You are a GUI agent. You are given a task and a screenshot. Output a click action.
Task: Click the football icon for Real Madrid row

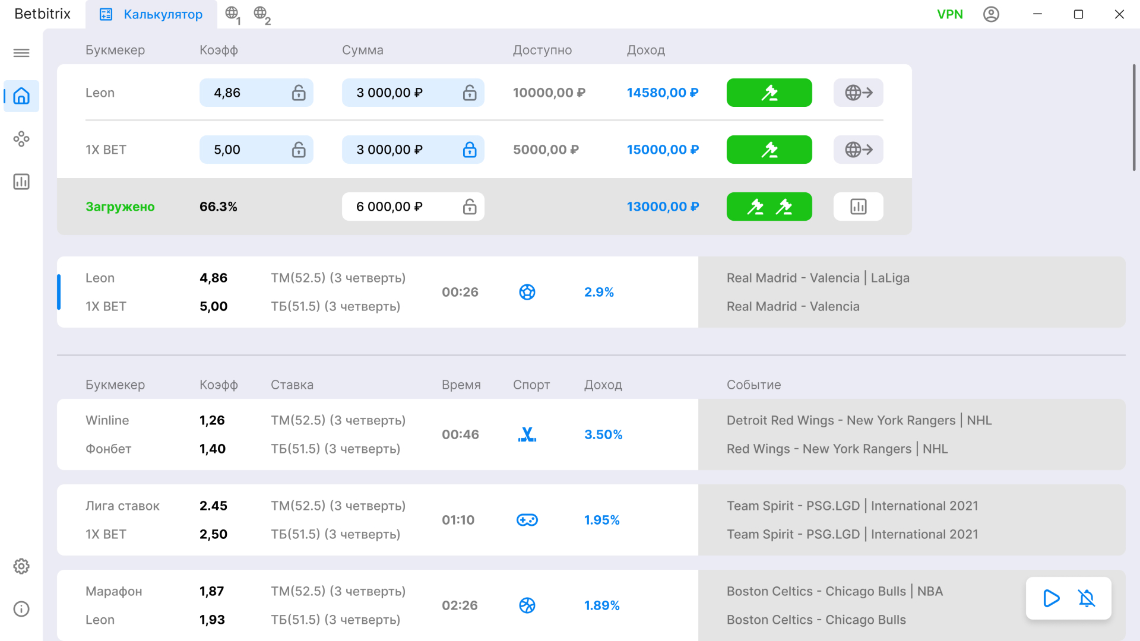[x=527, y=292]
